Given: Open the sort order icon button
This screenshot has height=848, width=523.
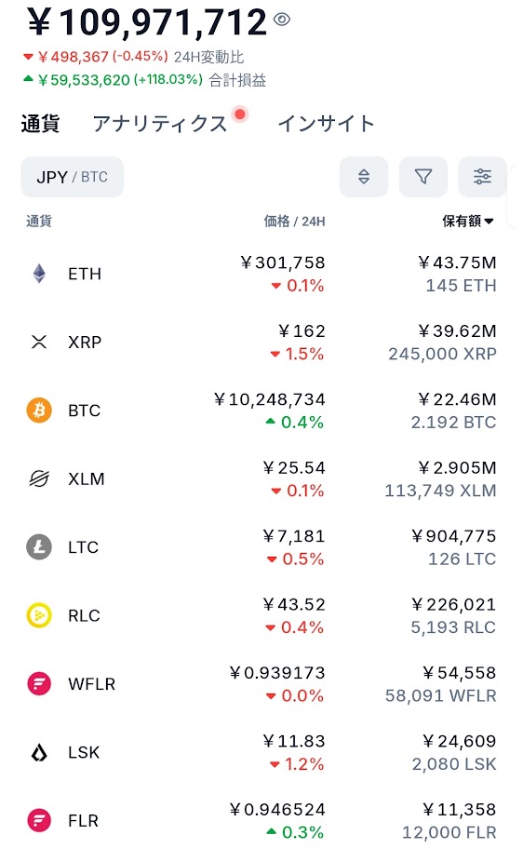Looking at the screenshot, I should (364, 177).
